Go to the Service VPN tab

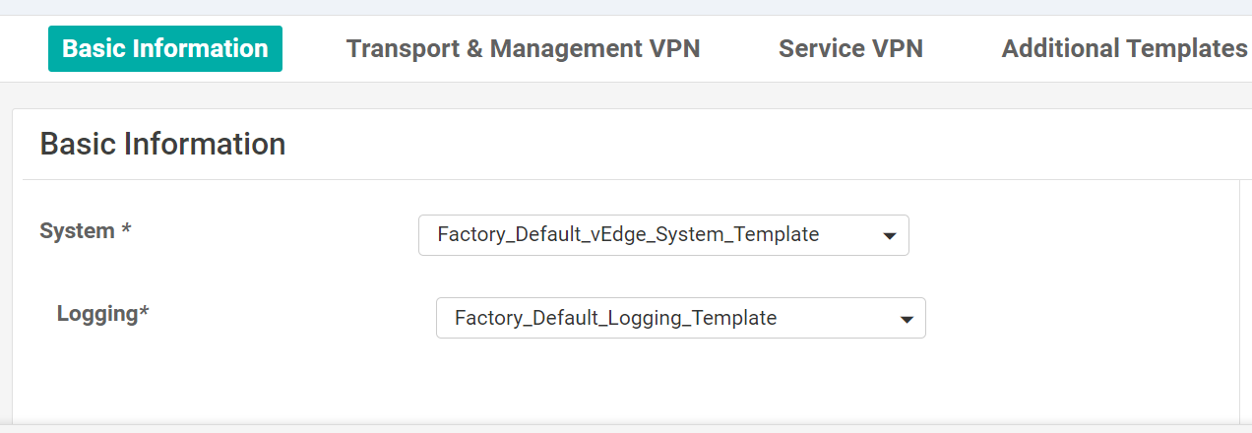click(850, 49)
